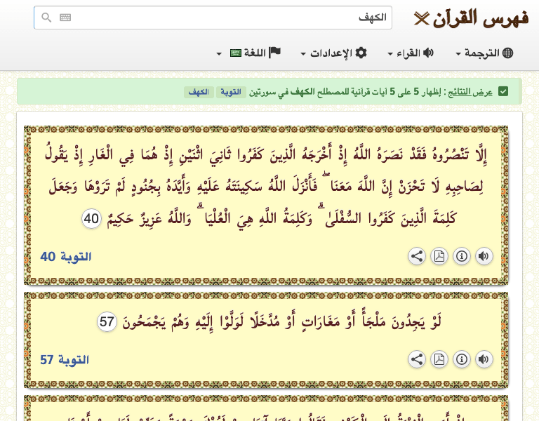
Task: Select the الكهف surah tag
Action: [199, 93]
